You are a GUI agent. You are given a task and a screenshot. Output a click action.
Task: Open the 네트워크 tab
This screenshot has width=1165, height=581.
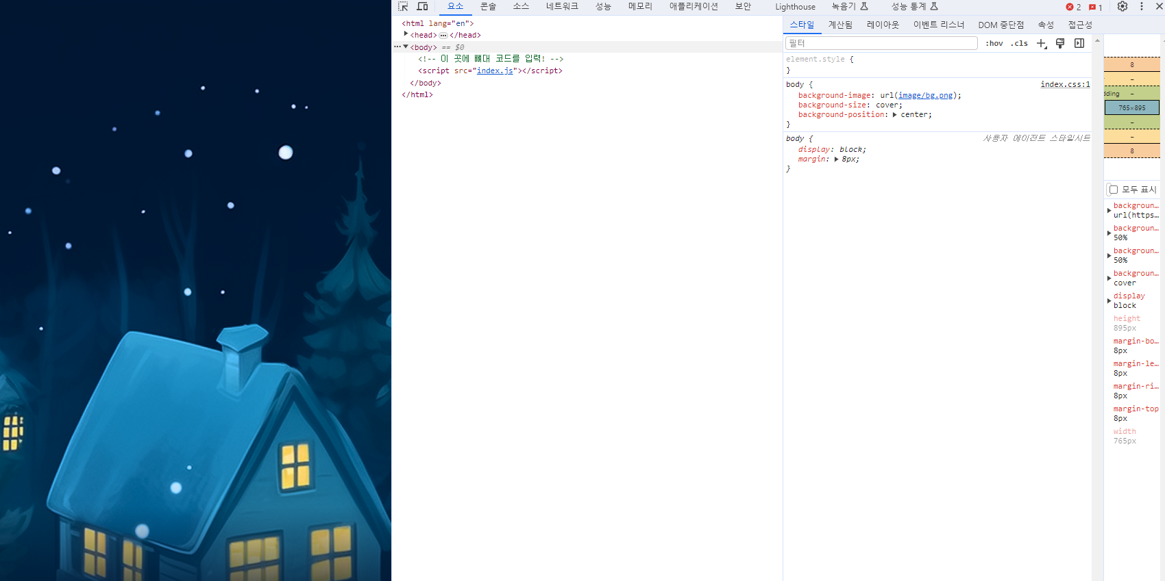tap(562, 7)
